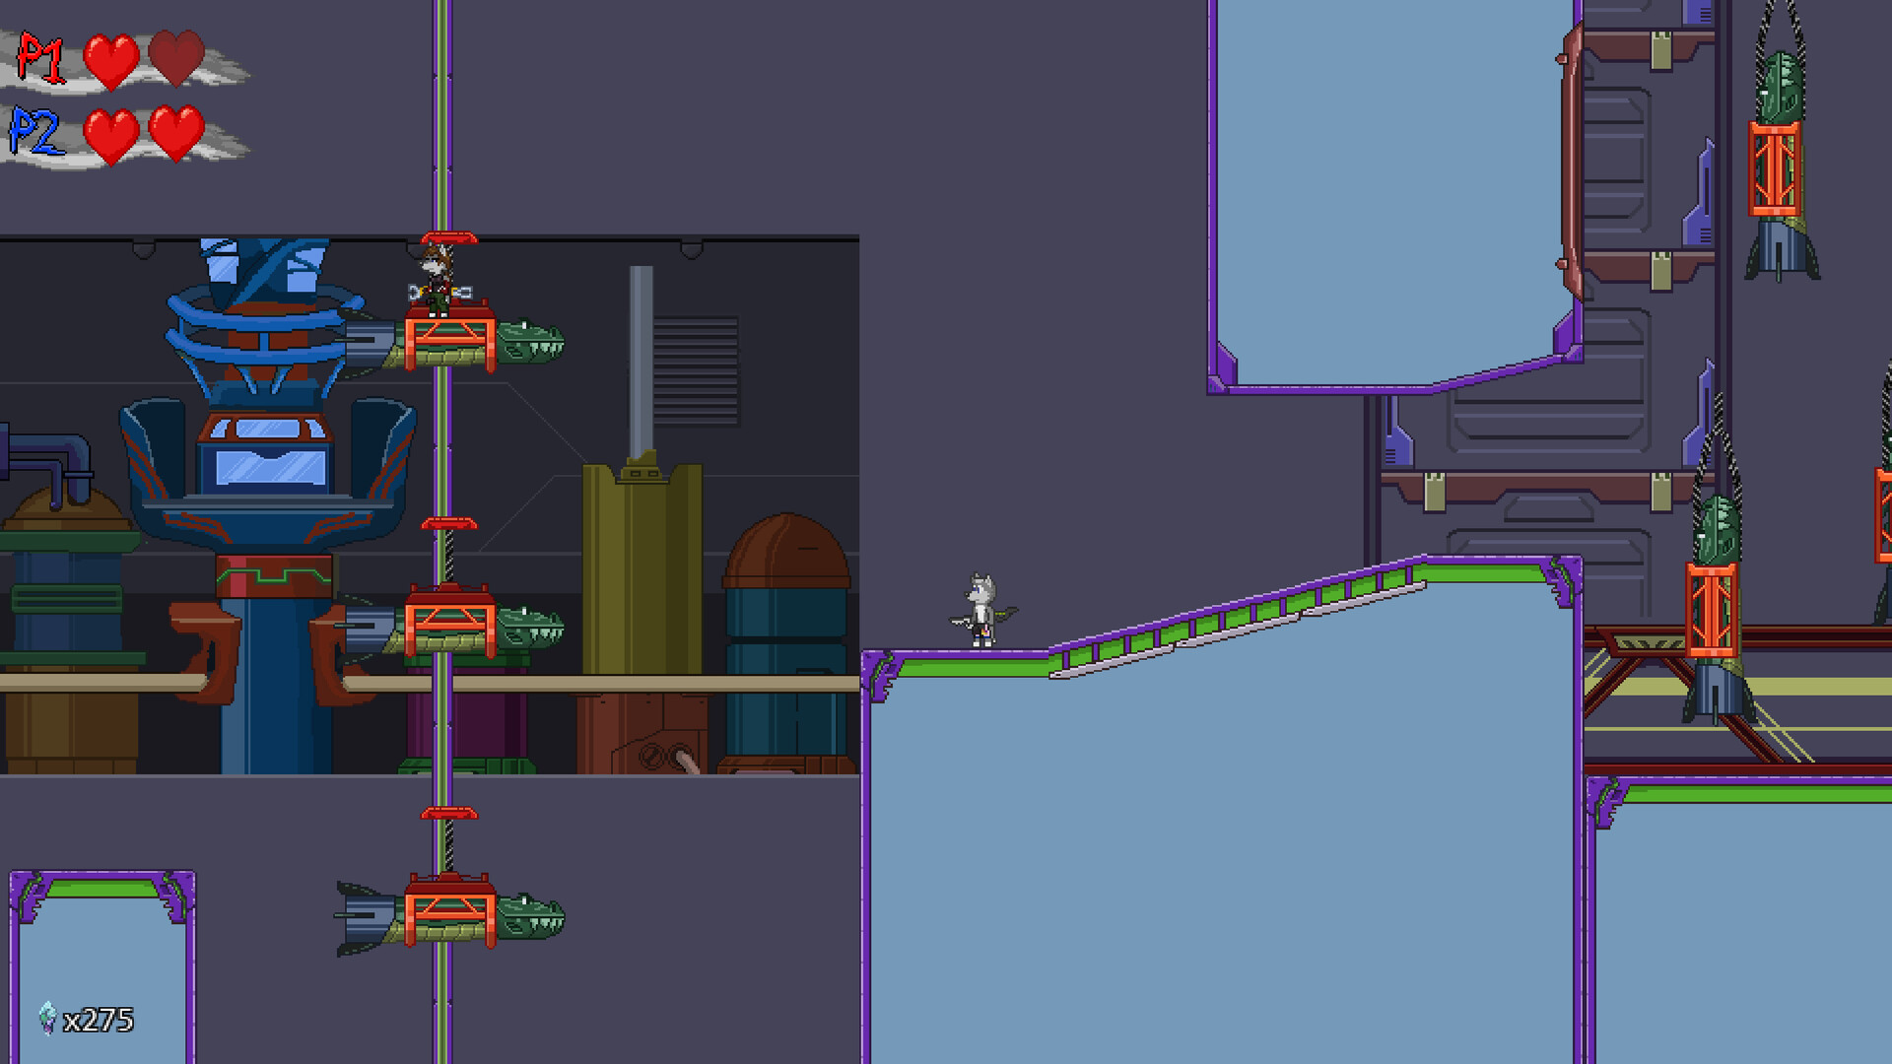Screen dimensions: 1892x1064
Task: Click the gray wolf character on the ledge
Action: (x=982, y=611)
